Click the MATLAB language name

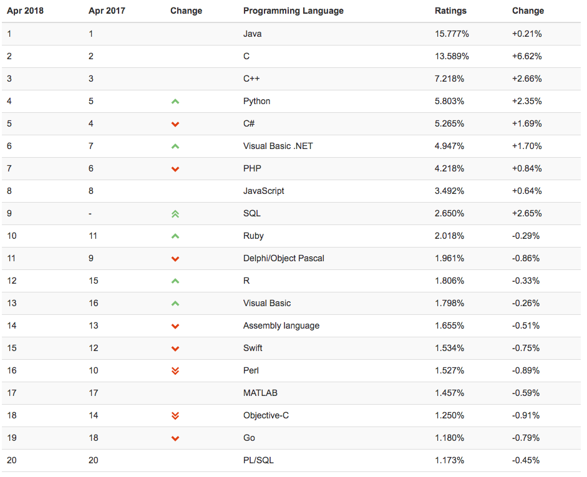pos(260,393)
